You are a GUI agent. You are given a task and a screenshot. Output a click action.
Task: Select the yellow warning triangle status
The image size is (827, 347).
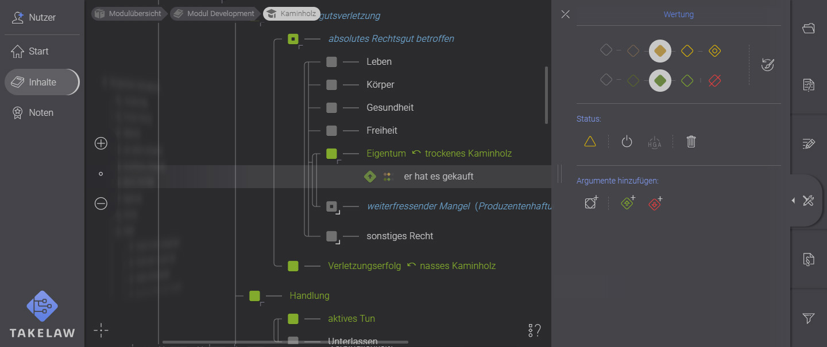pos(590,141)
